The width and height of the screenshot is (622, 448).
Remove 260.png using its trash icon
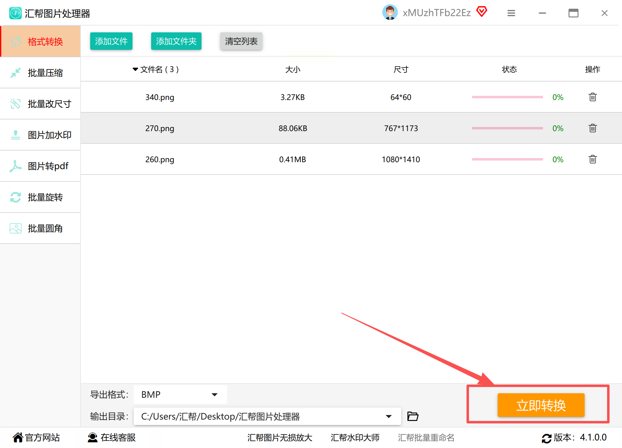[x=592, y=159]
